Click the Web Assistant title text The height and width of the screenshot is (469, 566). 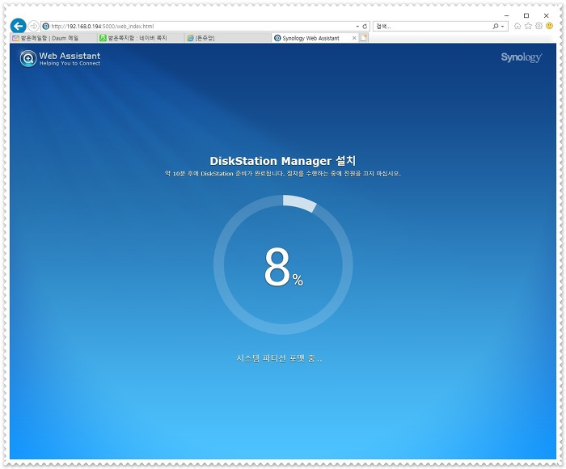[70, 56]
